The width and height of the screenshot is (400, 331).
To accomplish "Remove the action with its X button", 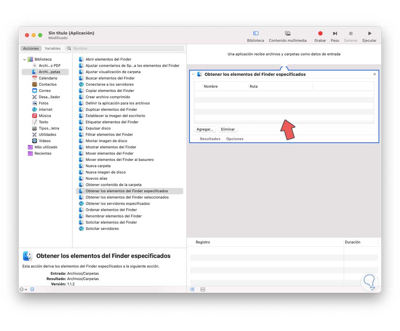I will (374, 74).
